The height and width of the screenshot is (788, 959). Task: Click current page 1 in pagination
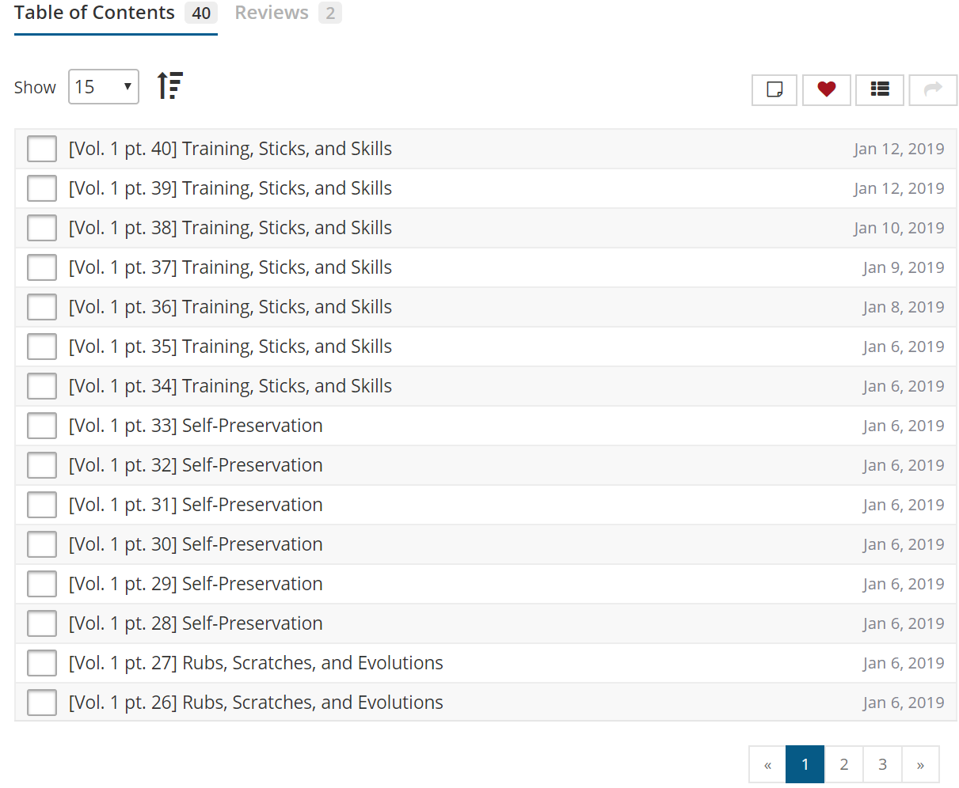[x=805, y=764]
